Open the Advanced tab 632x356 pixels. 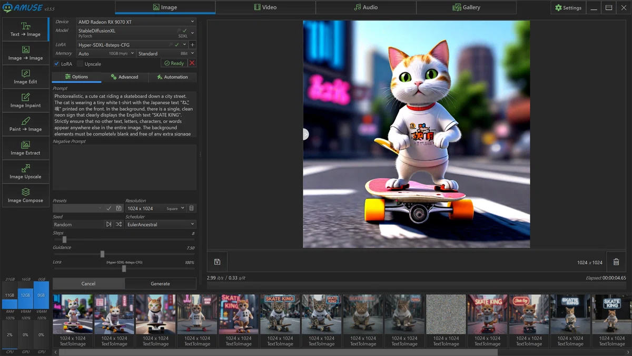124,77
